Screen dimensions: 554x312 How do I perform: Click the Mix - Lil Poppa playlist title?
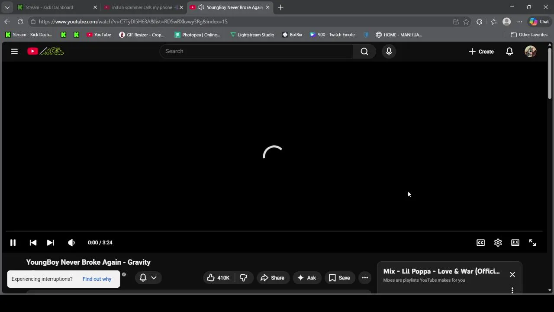(441, 271)
